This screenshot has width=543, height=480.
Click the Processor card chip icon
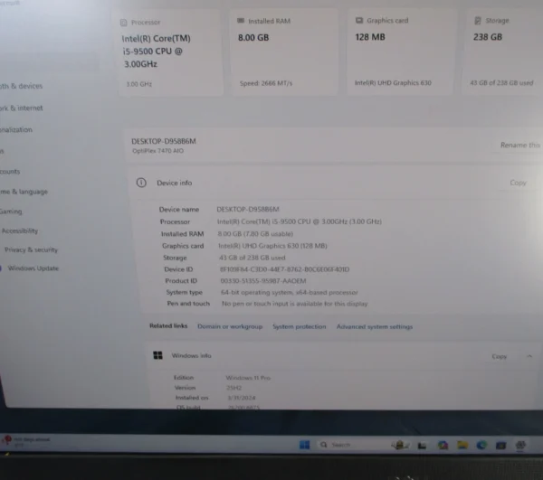click(x=124, y=23)
